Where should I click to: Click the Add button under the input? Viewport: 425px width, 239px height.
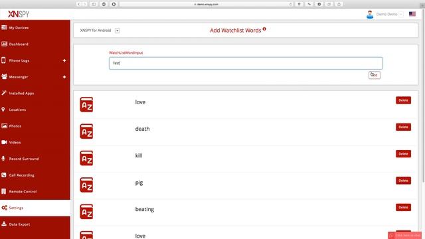coord(375,75)
